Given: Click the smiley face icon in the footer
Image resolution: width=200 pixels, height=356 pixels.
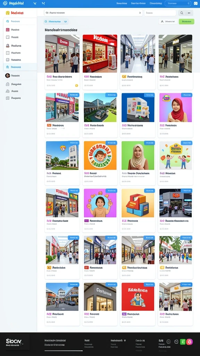Looking at the screenshot, I should 168,341.
